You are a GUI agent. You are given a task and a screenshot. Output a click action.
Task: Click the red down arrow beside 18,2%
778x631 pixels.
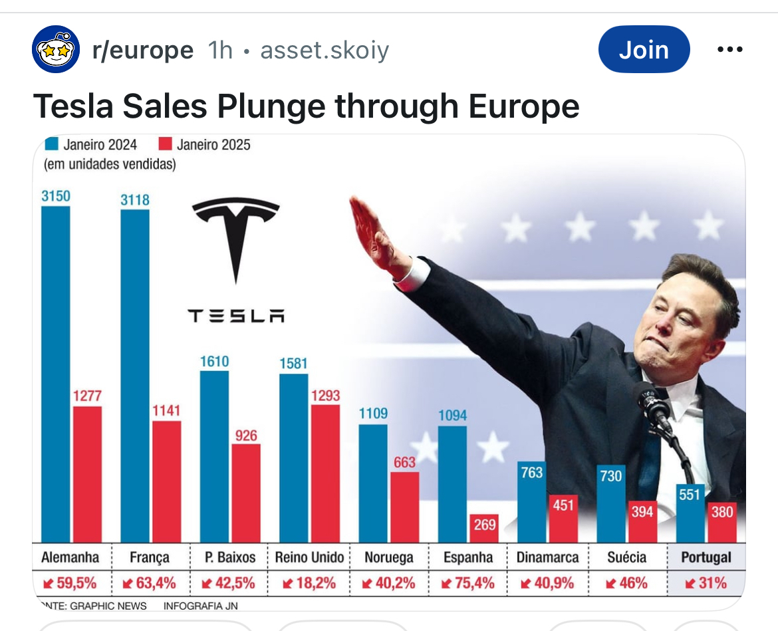[287, 584]
